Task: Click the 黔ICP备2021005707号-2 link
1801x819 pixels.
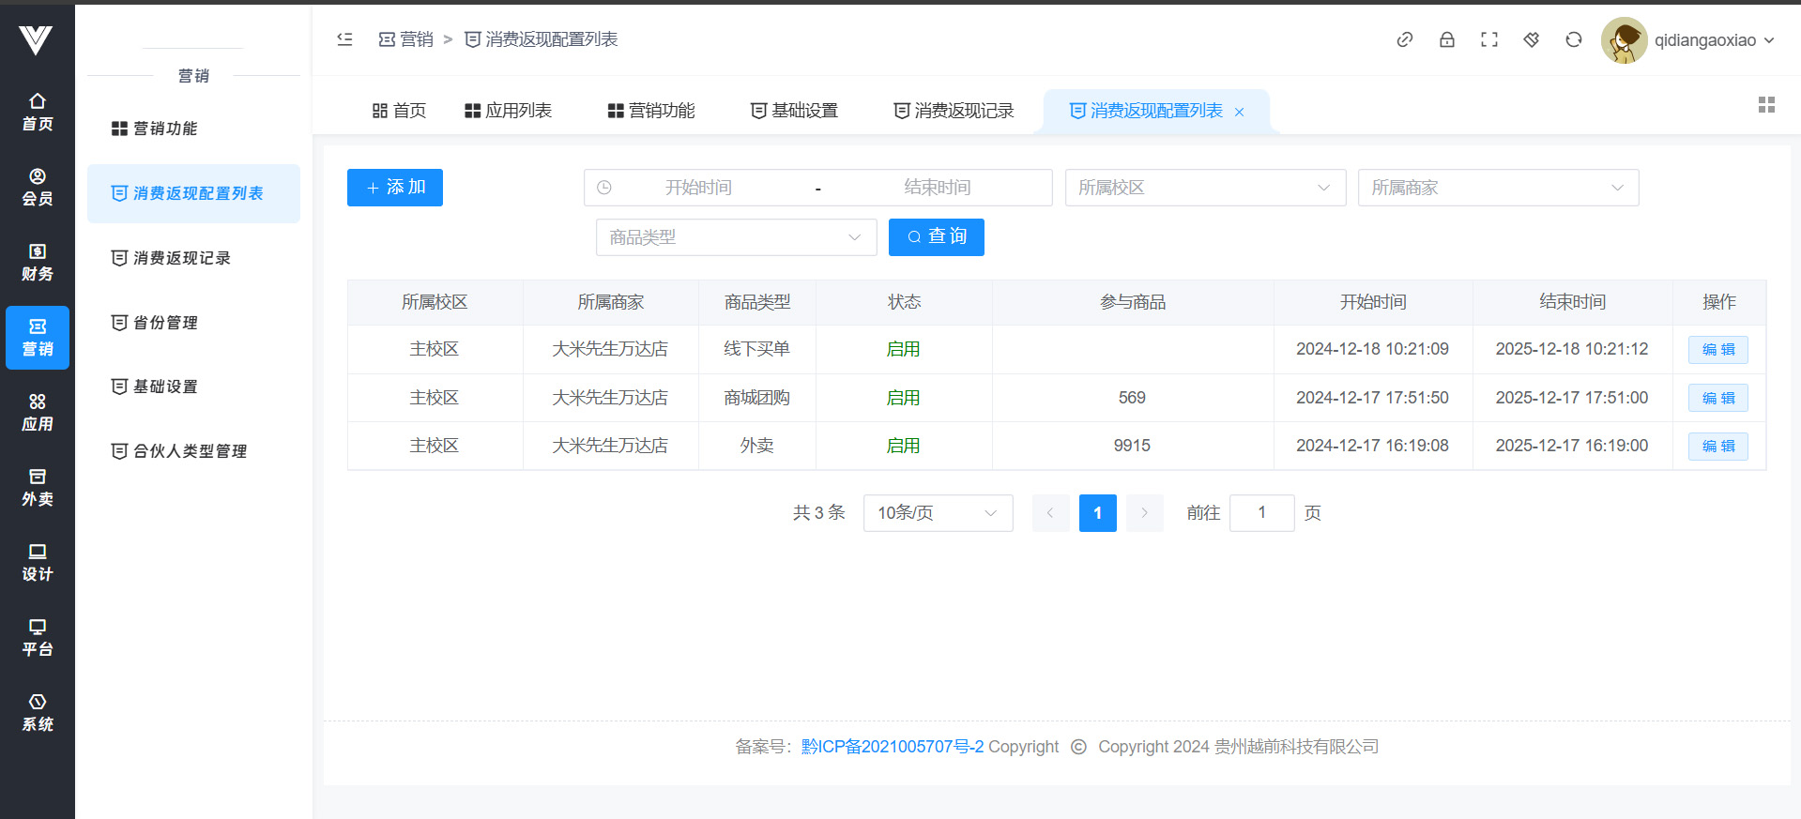Action: coord(892,747)
